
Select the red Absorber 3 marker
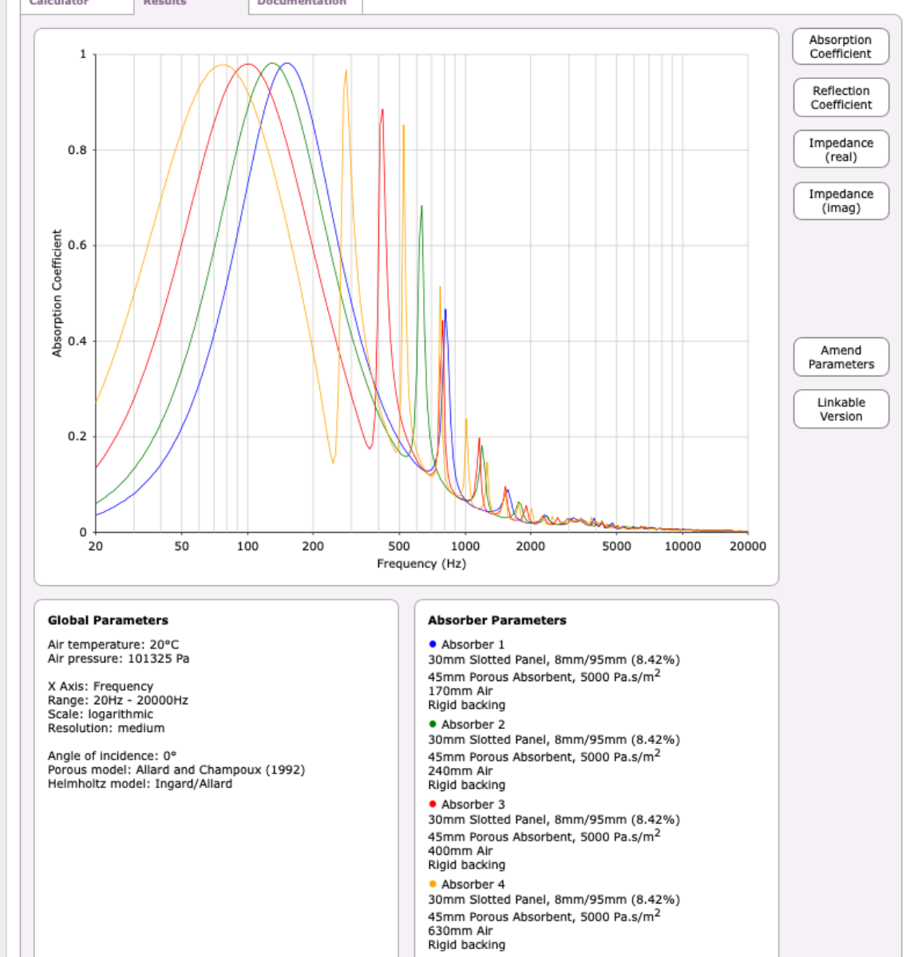433,804
